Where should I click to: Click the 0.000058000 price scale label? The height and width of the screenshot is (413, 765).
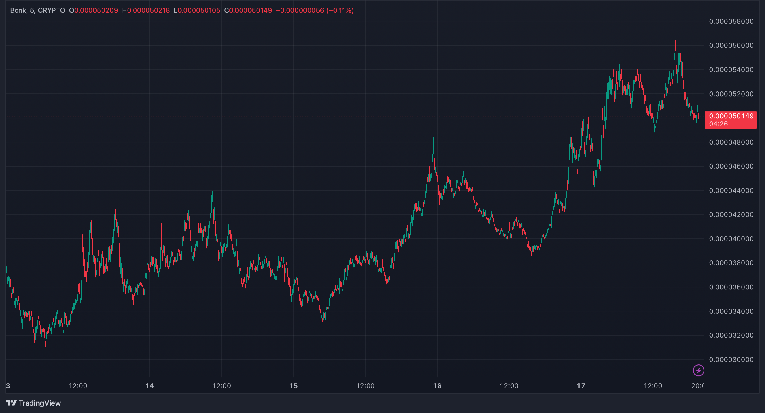tap(731, 21)
